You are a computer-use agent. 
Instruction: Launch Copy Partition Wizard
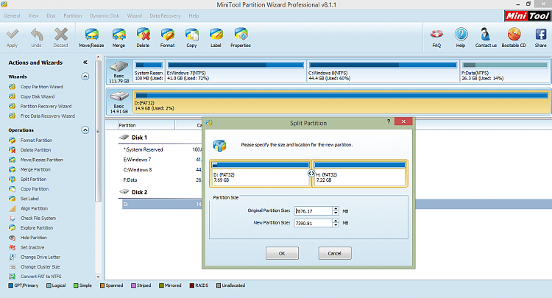pyautogui.click(x=41, y=87)
